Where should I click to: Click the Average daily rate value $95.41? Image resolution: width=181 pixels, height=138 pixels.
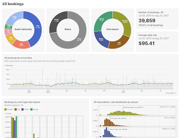[147, 43]
